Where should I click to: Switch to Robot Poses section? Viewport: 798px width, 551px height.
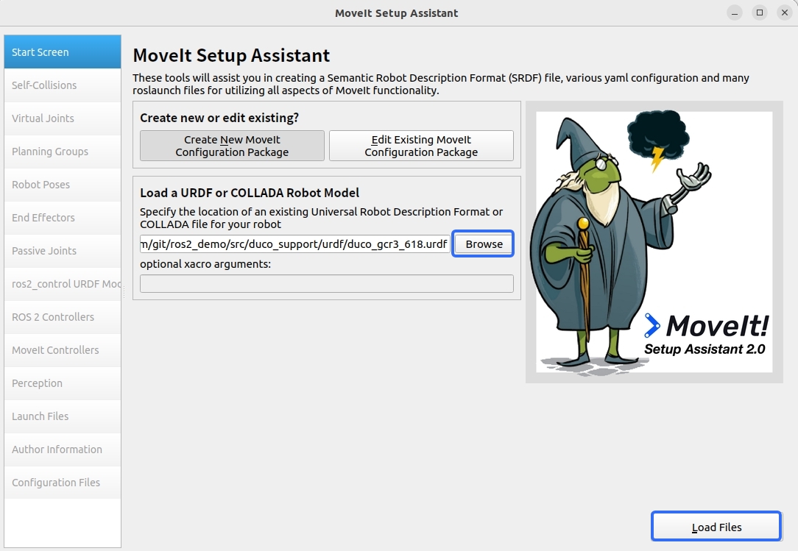click(63, 184)
